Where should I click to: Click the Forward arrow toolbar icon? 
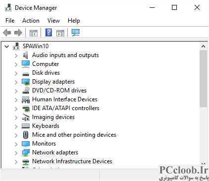click(x=18, y=32)
